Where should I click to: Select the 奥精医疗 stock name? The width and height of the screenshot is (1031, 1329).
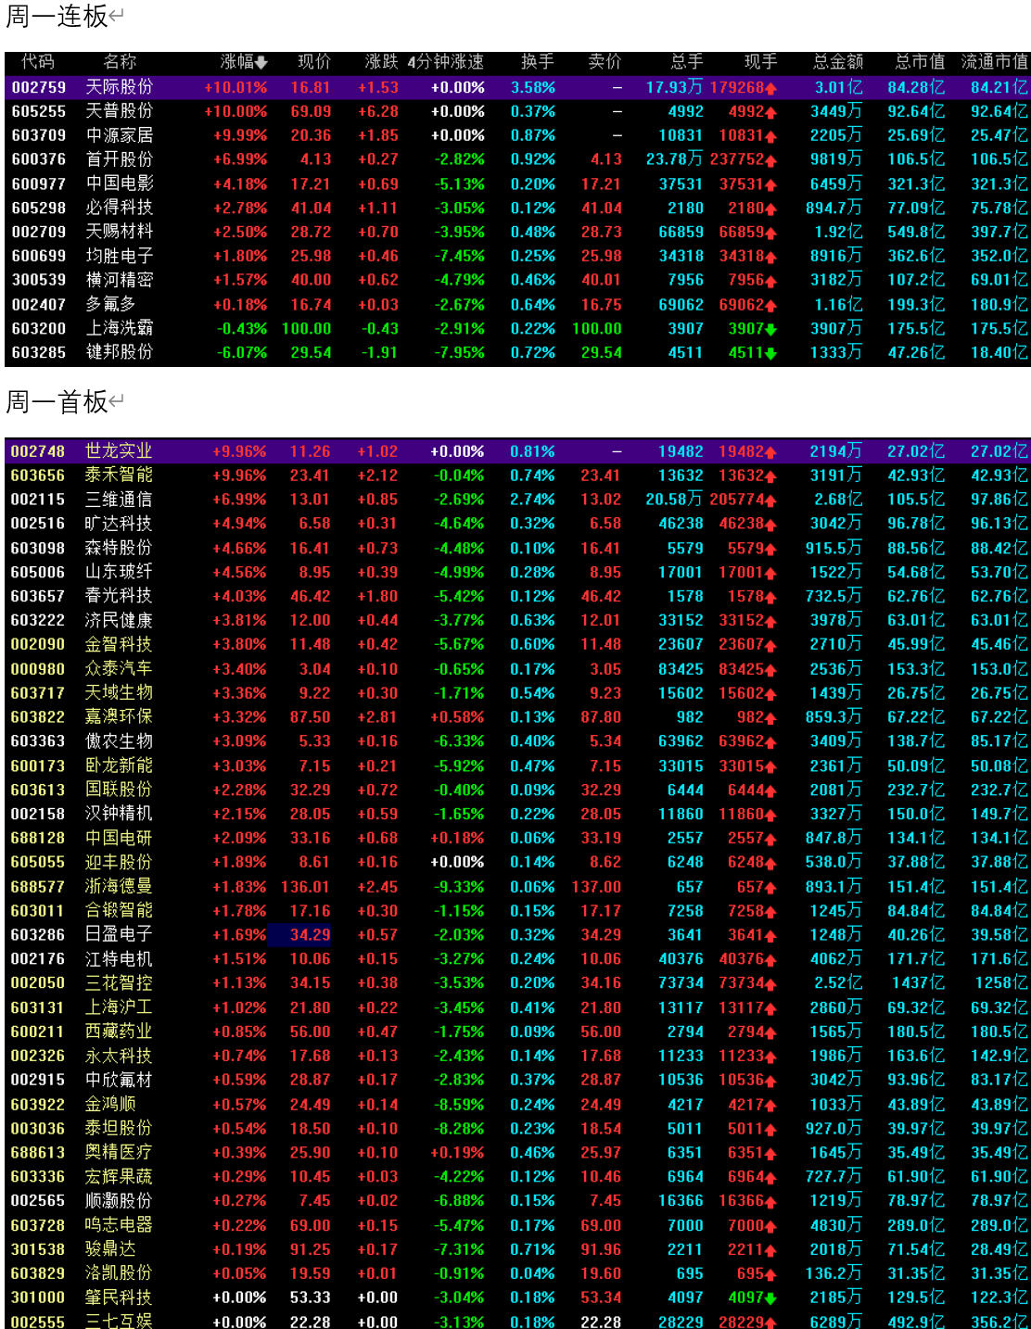[x=120, y=1152]
